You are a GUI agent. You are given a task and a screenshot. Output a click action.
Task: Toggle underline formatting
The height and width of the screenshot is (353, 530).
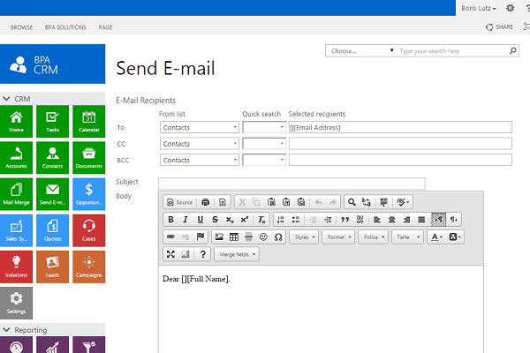[x=201, y=220]
